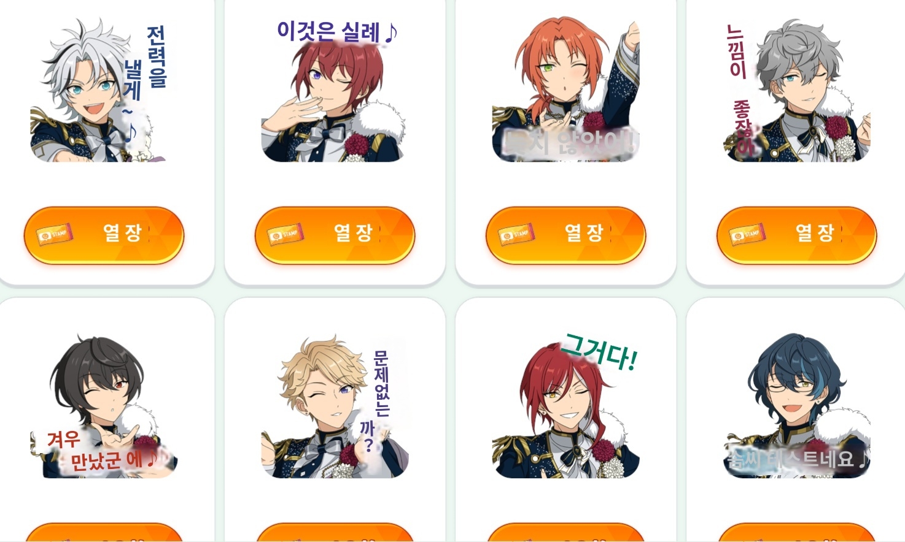Viewport: 905px width, 542px height.
Task: Select the 느낌이 좋잖아 gray-haired stamp
Action: point(796,90)
